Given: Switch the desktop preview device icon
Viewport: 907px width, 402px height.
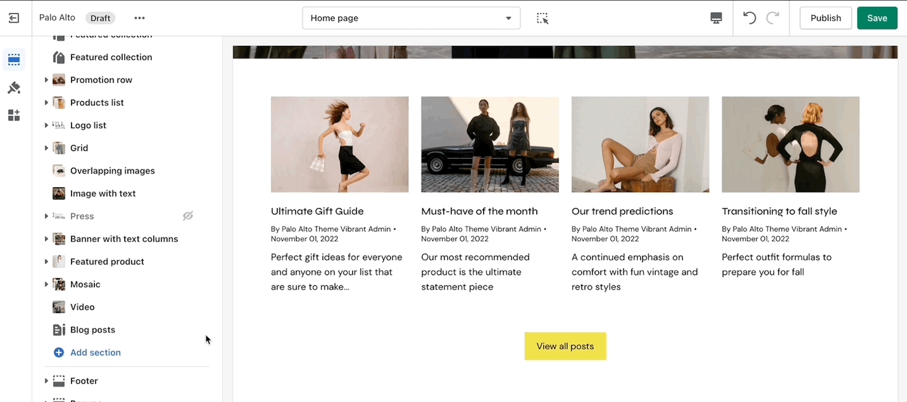Looking at the screenshot, I should tap(716, 18).
